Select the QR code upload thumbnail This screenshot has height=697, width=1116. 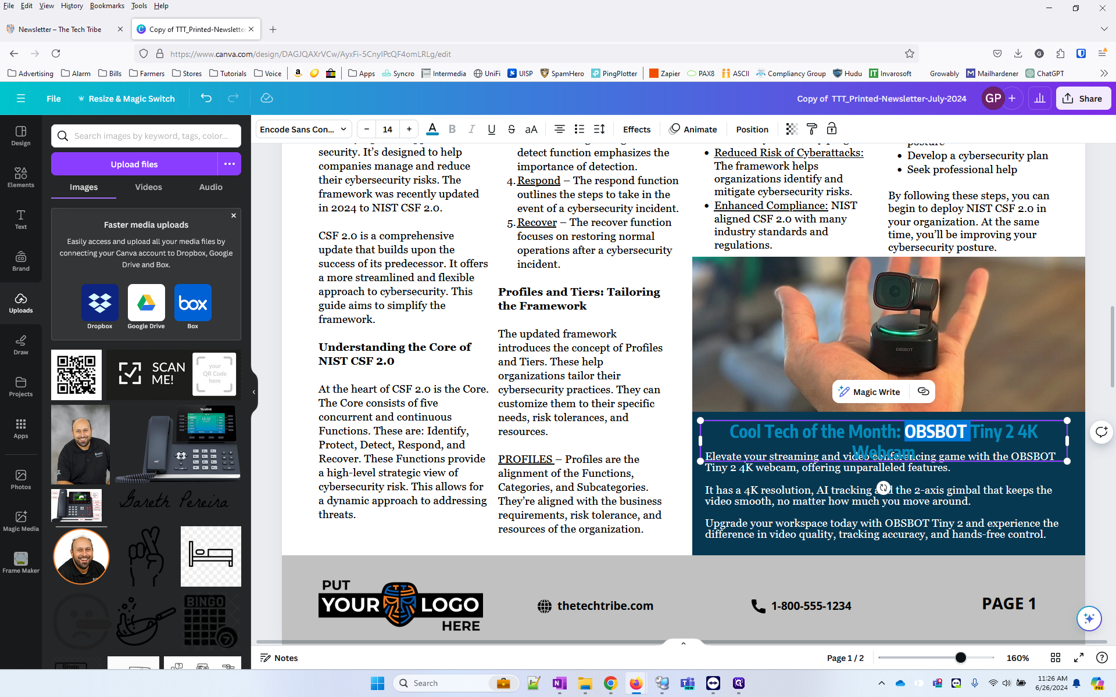[76, 375]
